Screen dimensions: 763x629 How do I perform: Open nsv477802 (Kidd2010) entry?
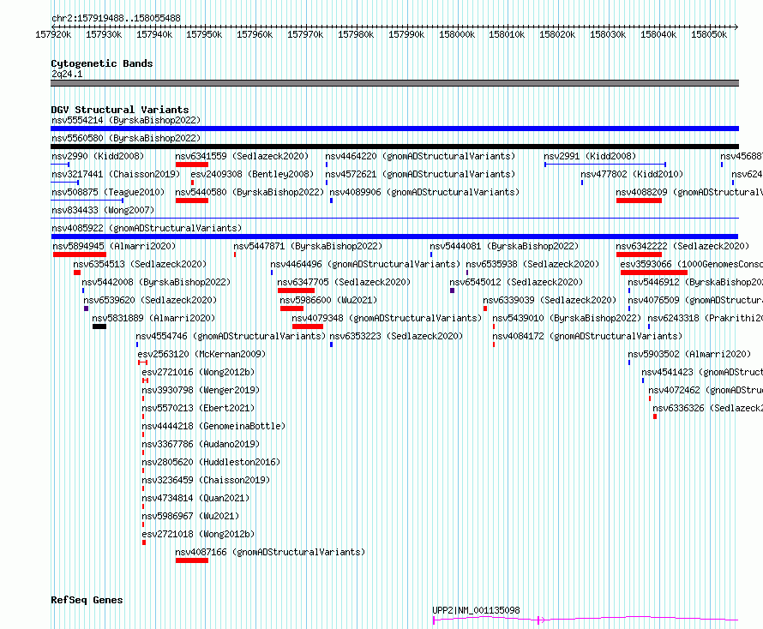632,174
